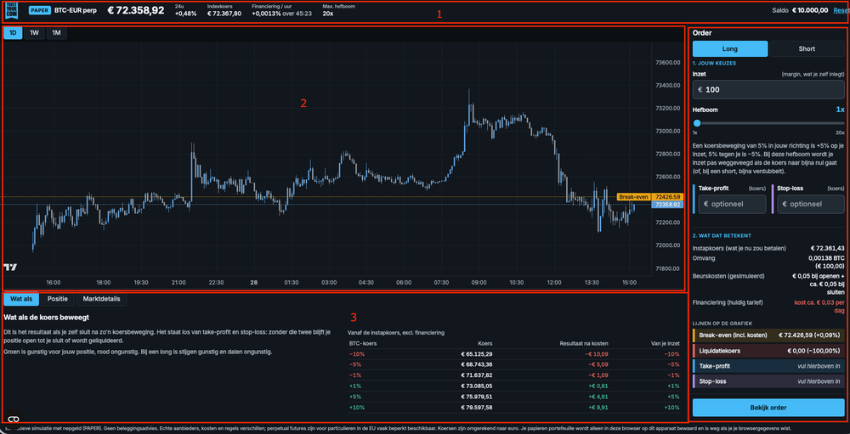The image size is (850, 434).
Task: Click the Liquidatiekoers legend row
Action: click(x=768, y=351)
